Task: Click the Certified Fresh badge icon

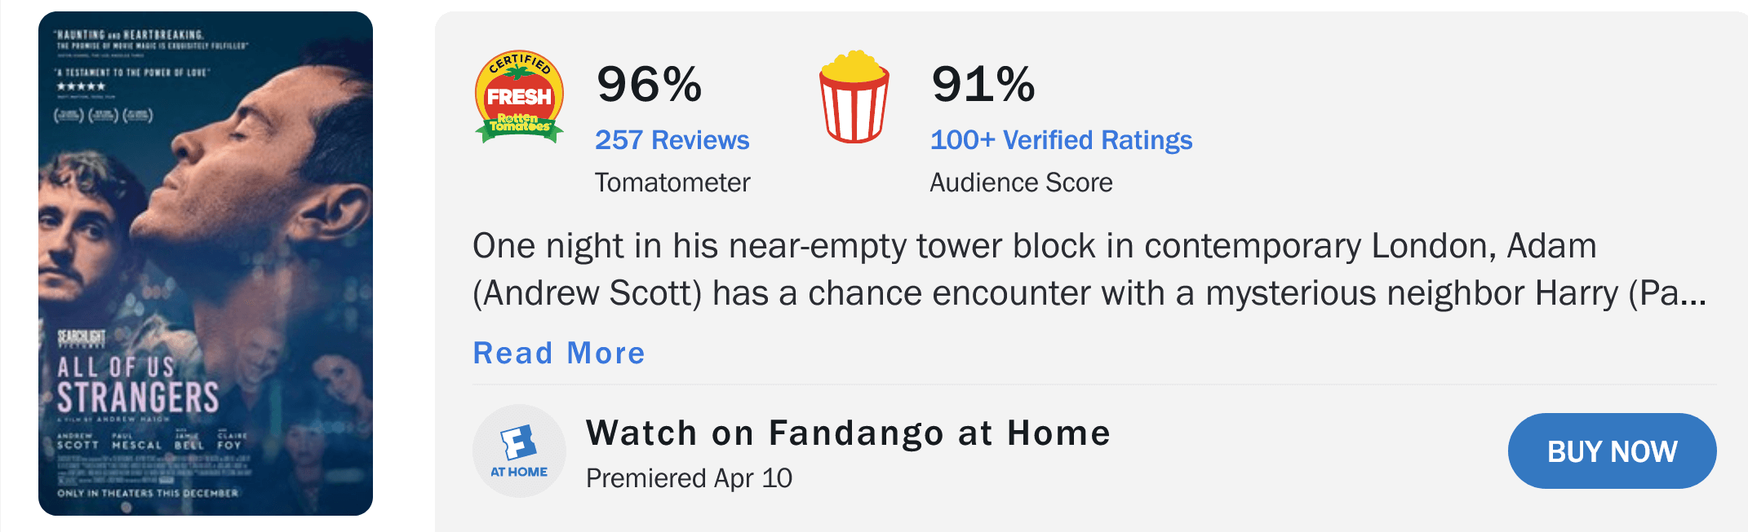Action: click(519, 97)
